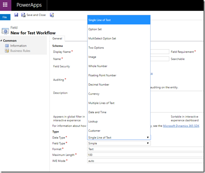Click the Format field showing Text
The height and width of the screenshot is (173, 205).
145,149
